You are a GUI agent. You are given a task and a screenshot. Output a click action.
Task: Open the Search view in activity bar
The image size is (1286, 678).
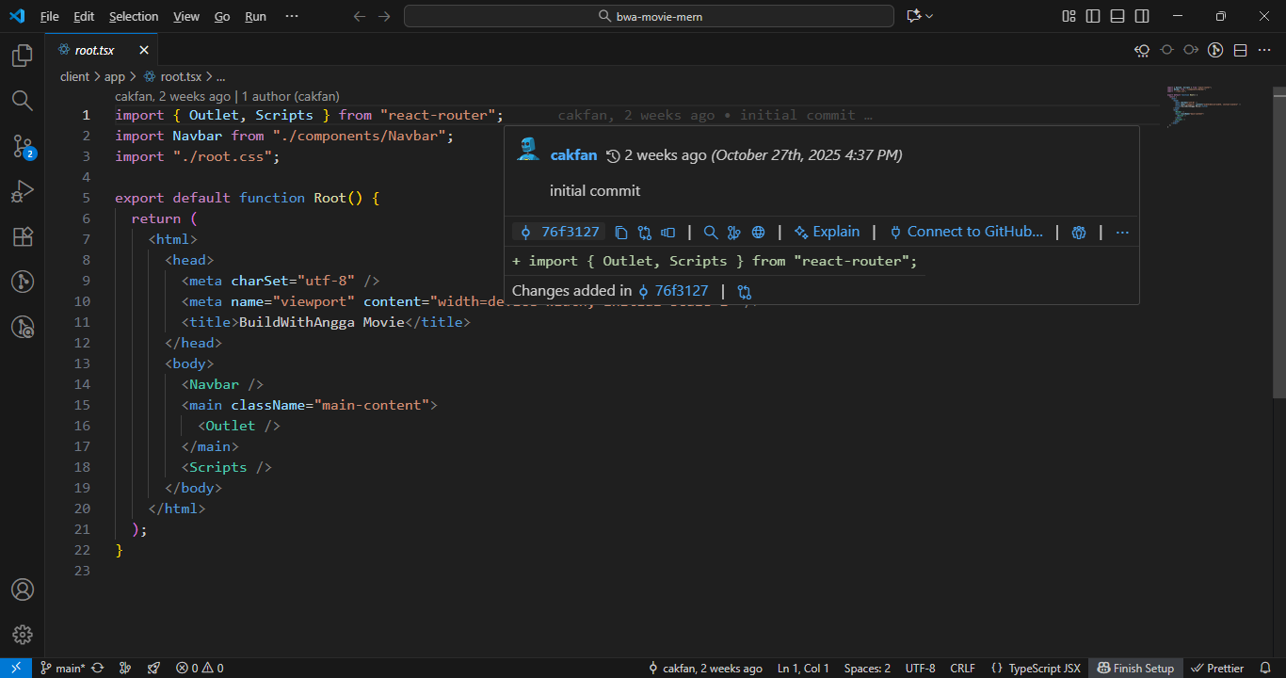23,101
